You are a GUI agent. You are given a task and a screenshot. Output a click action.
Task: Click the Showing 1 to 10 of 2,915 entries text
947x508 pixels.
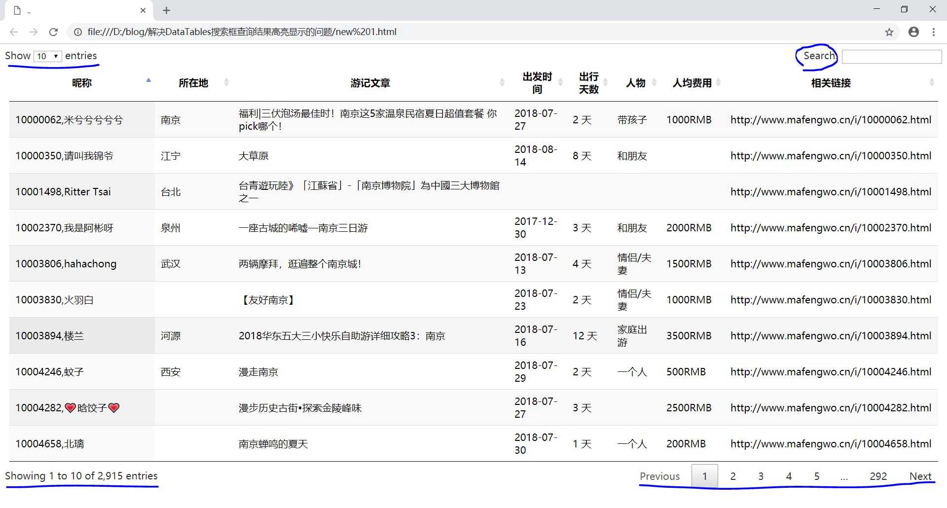81,476
